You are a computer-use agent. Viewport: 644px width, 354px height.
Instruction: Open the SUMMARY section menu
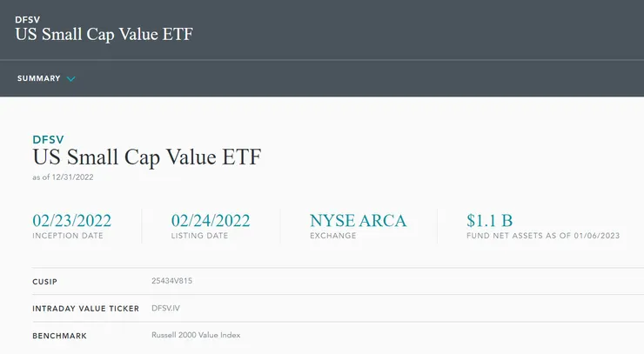coord(39,78)
